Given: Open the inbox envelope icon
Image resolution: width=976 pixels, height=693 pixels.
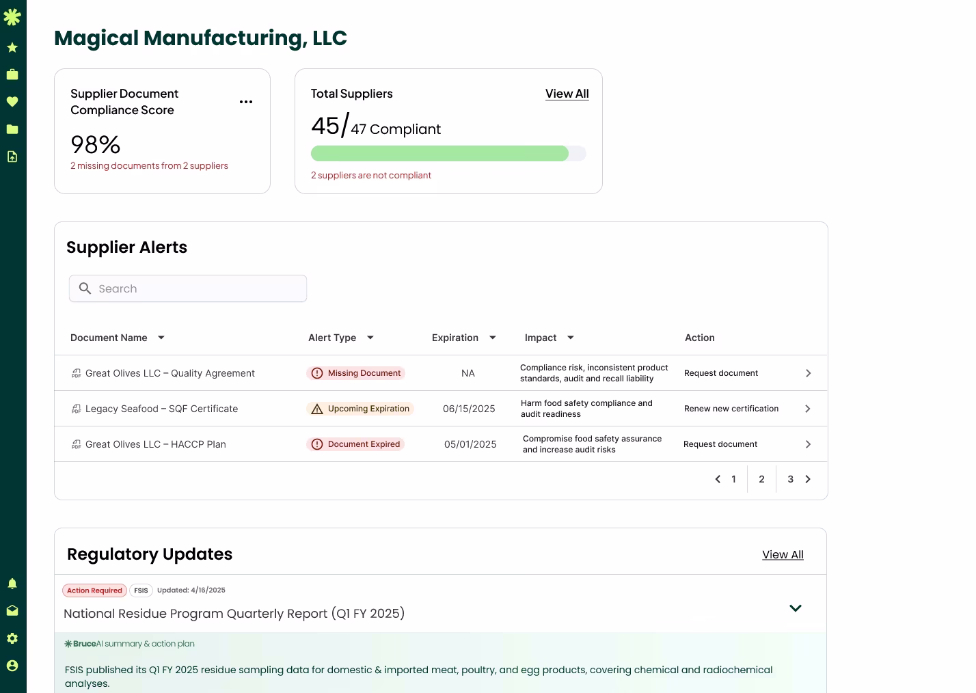Looking at the screenshot, I should 12,611.
